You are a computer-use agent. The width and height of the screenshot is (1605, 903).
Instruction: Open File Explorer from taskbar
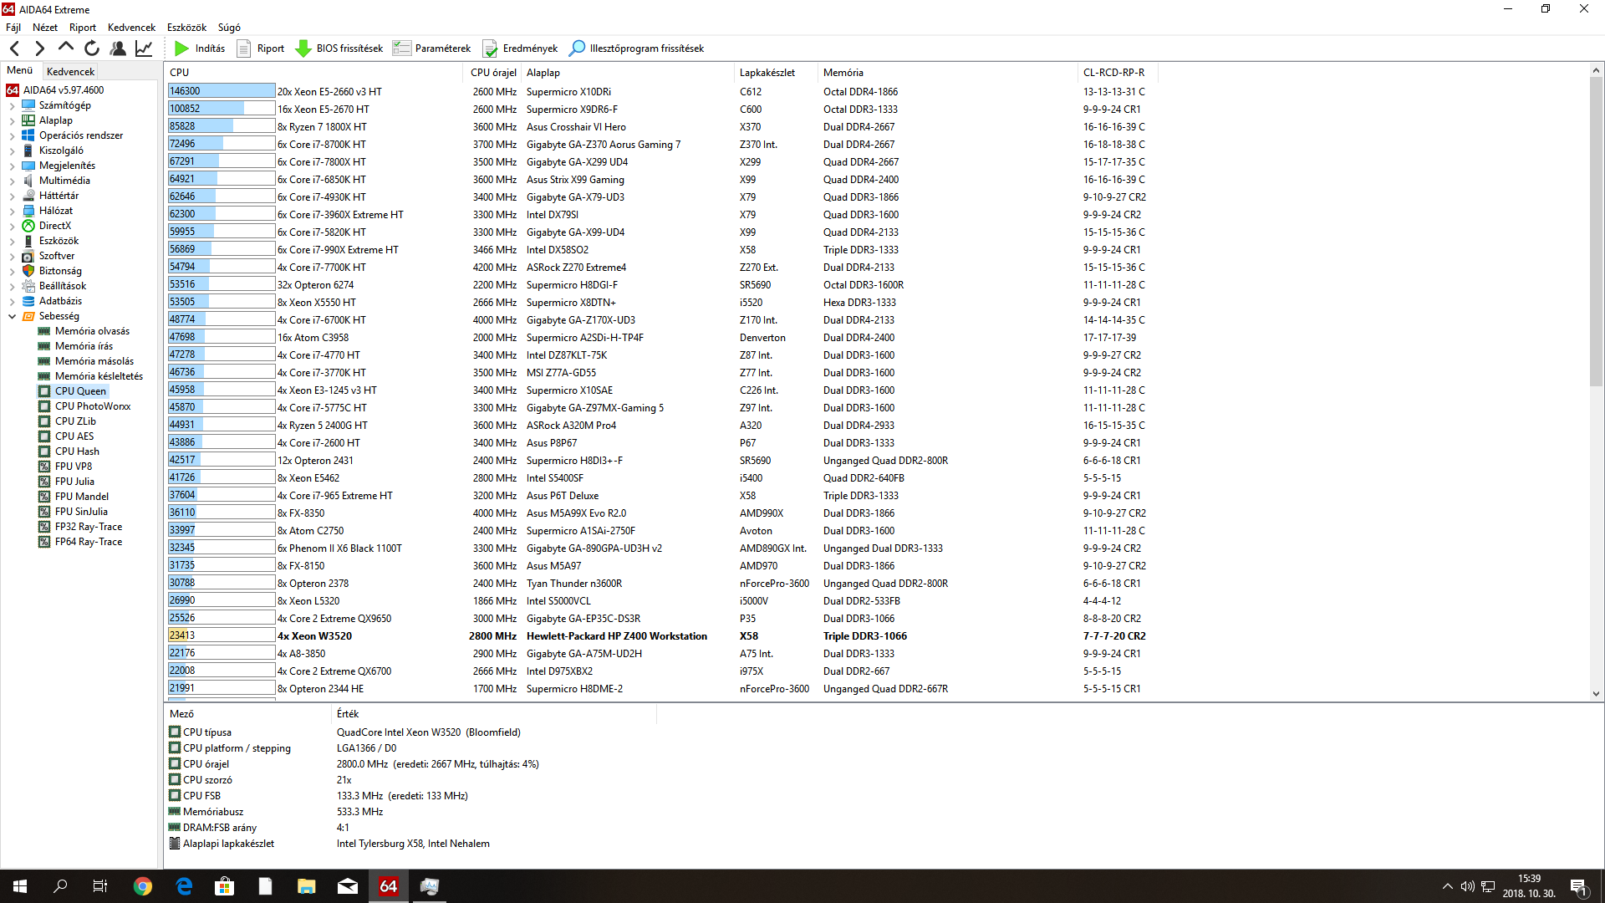pyautogui.click(x=306, y=886)
